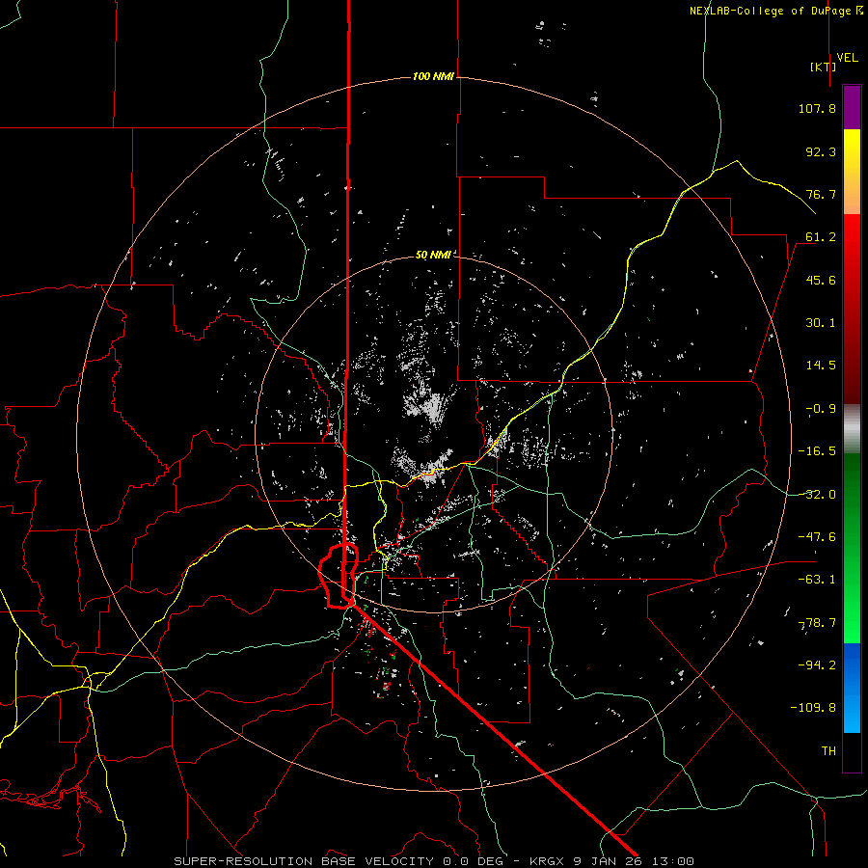
Task: Pick the green segment of the color bar
Action: coord(852,548)
